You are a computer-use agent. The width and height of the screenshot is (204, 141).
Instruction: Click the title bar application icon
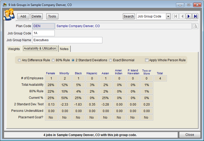5,5
